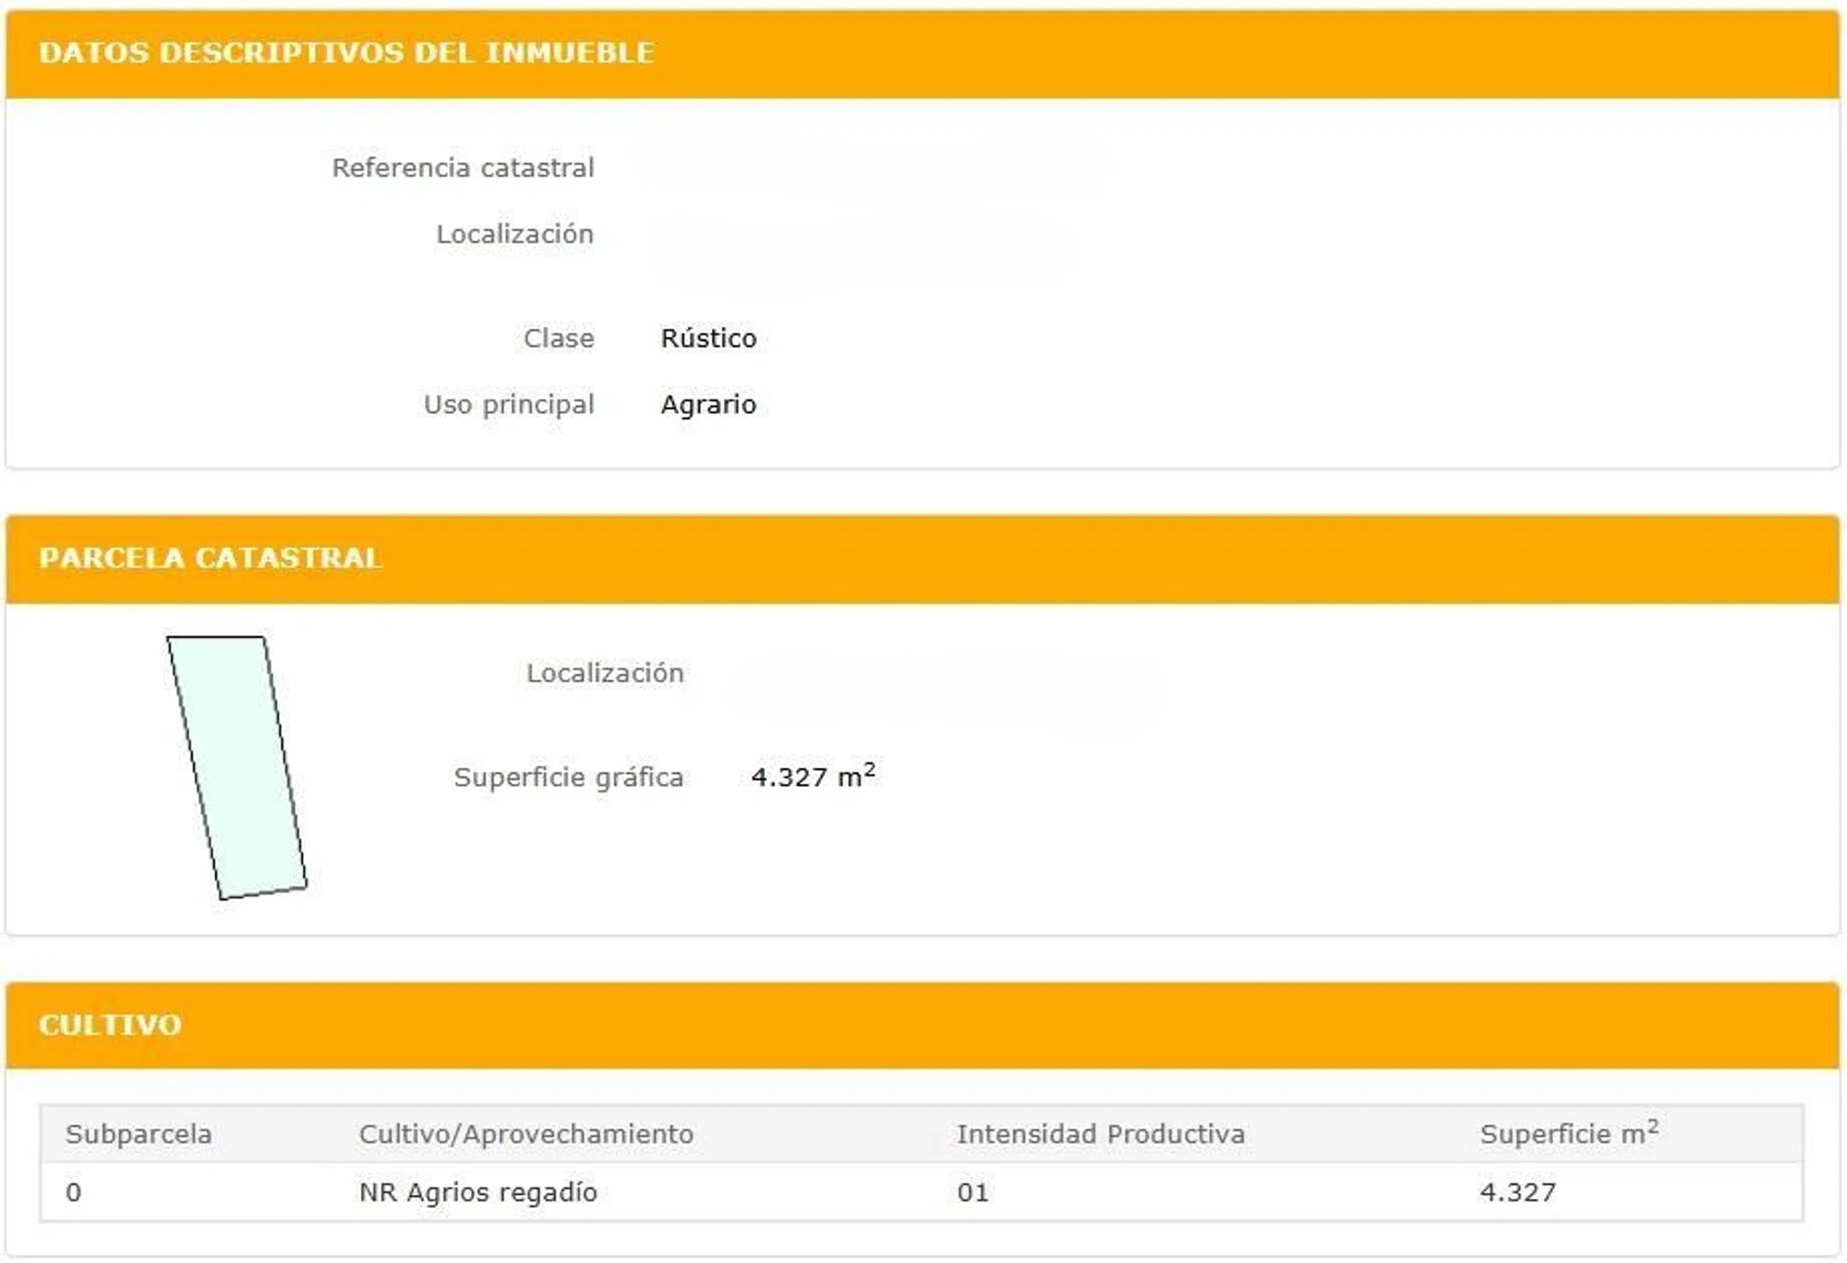The image size is (1847, 1263).
Task: Select the 'NR Agrios regadío' table cell
Action: pyautogui.click(x=478, y=1192)
